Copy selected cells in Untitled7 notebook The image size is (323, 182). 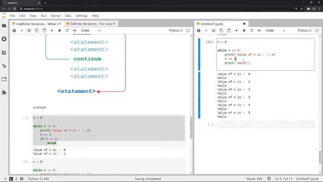click(x=221, y=30)
